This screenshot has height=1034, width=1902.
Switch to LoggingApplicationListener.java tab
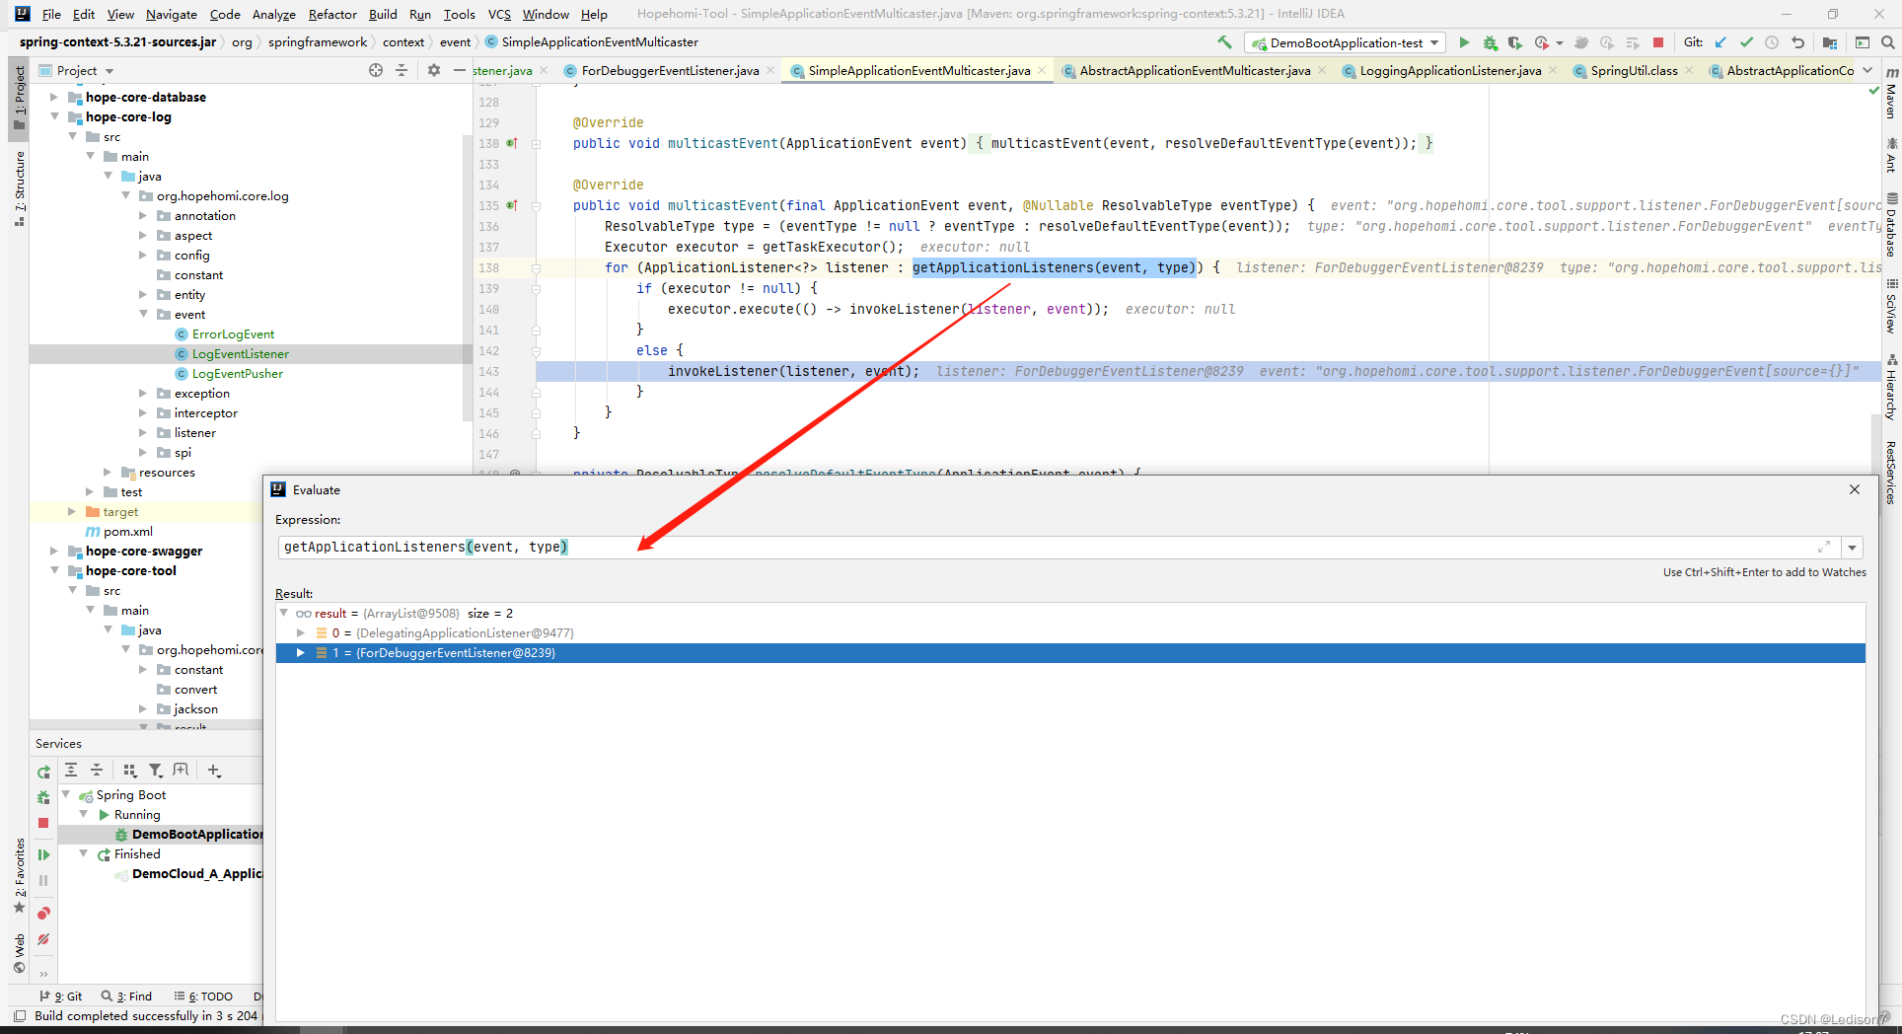pyautogui.click(x=1450, y=70)
